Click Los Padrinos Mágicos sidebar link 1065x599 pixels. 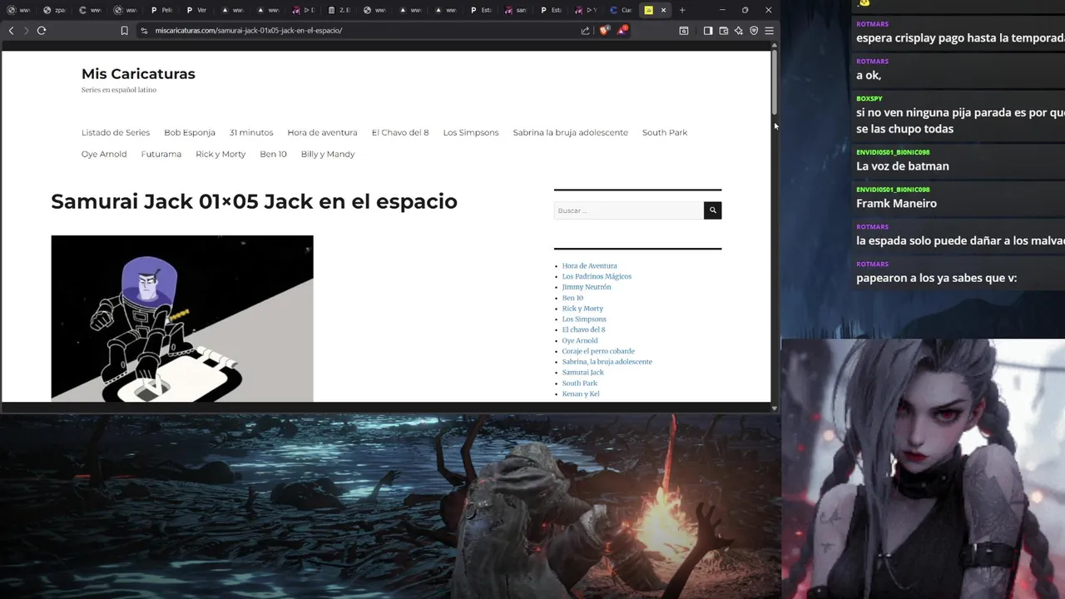click(x=597, y=276)
